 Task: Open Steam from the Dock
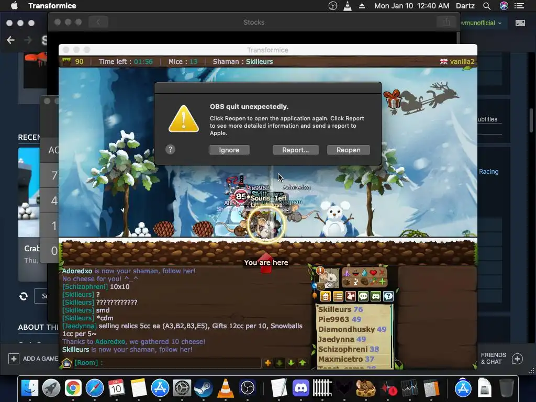coord(204,388)
